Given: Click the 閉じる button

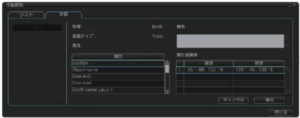Looking at the screenshot, I should click(x=281, y=113).
